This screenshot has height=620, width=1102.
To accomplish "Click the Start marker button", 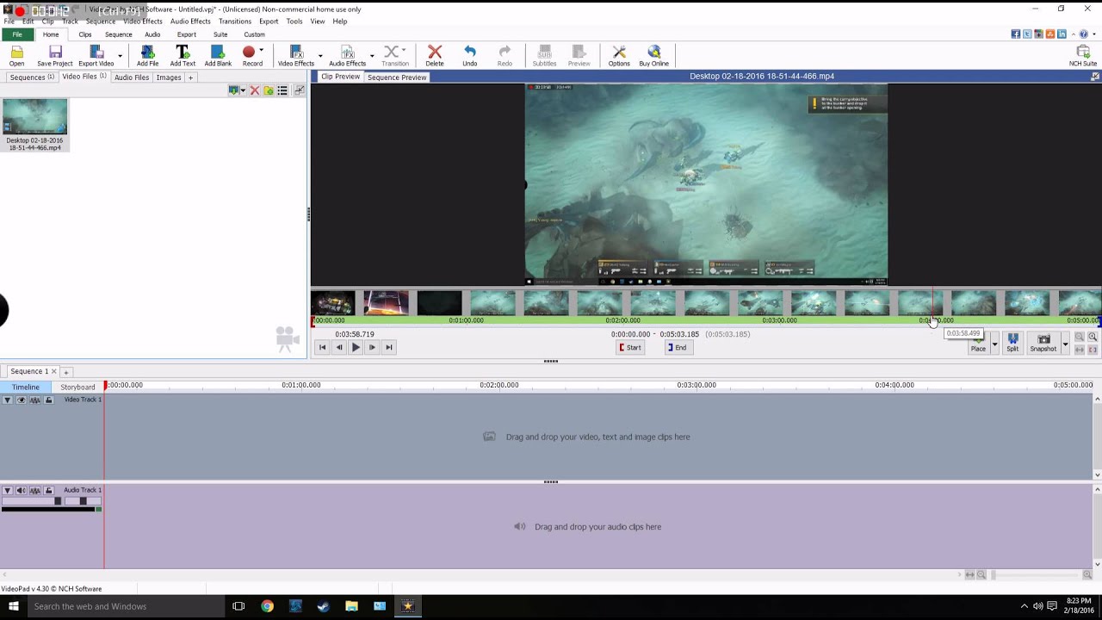I will click(630, 347).
